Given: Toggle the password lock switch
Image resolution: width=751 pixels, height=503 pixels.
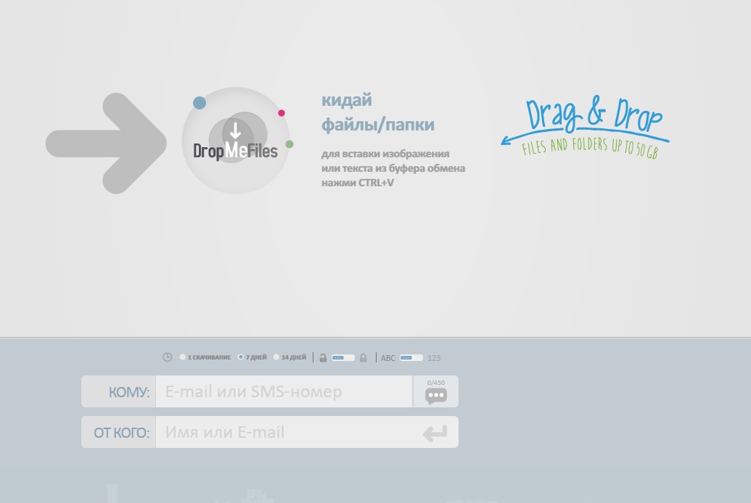Looking at the screenshot, I should pyautogui.click(x=343, y=357).
